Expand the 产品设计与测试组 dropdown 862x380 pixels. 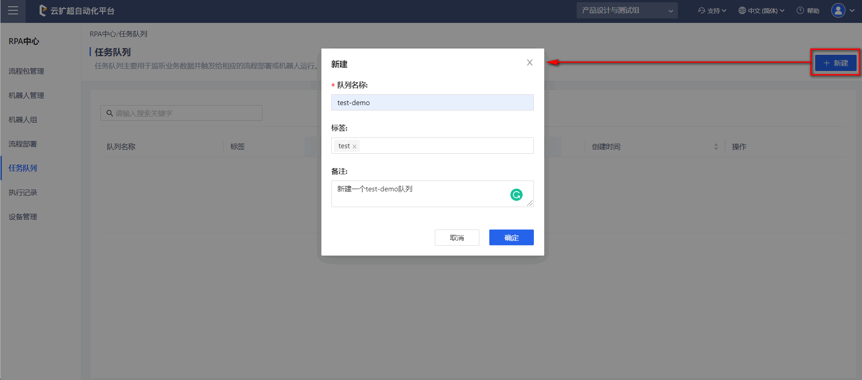pyautogui.click(x=627, y=10)
